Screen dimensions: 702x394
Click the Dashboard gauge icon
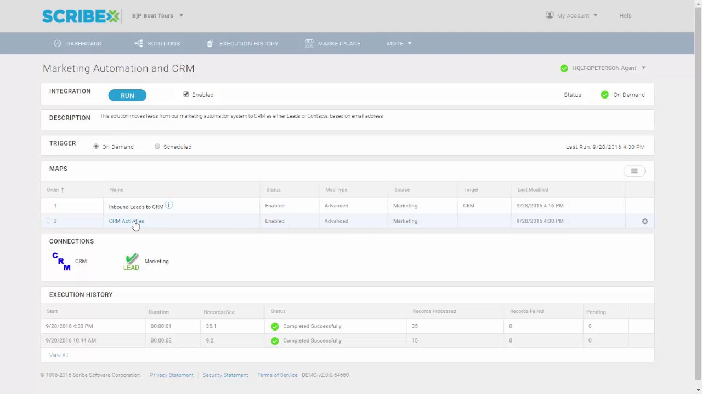[x=58, y=43]
